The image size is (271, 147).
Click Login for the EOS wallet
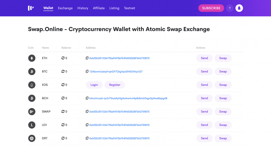[94, 85]
